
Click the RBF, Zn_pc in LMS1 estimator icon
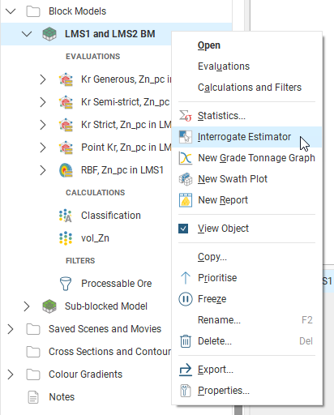pos(66,170)
